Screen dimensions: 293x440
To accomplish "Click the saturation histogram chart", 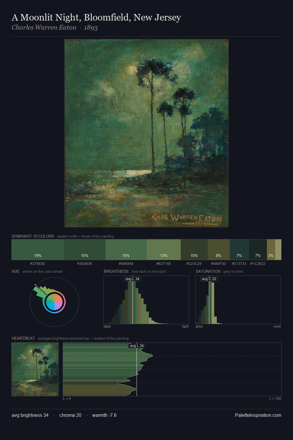I will (238, 300).
